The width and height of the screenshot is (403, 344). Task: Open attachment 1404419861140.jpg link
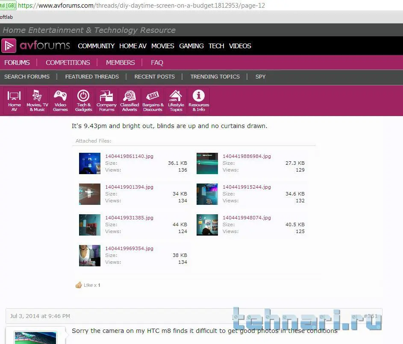(129, 156)
